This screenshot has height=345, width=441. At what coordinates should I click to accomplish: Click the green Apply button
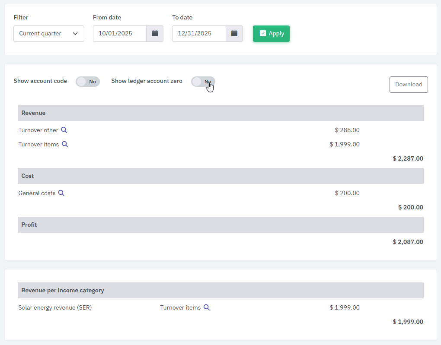click(x=271, y=34)
